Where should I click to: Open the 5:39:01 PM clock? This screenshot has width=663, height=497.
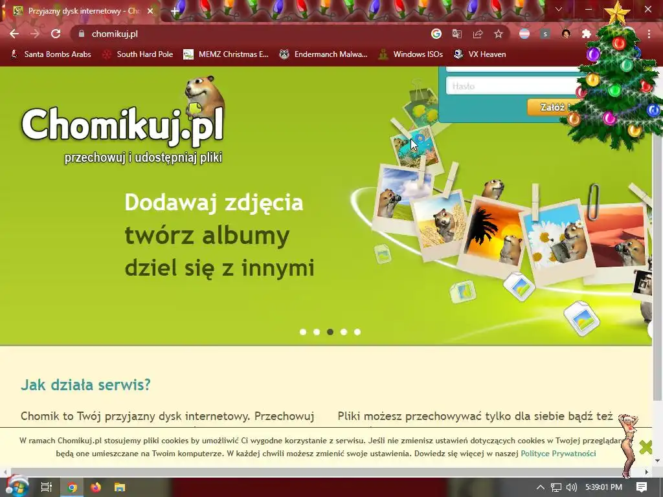(604, 487)
